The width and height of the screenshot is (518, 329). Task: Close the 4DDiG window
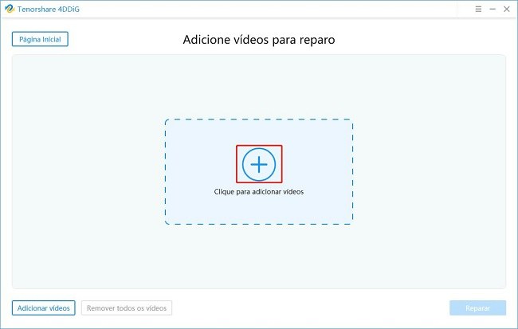click(x=506, y=10)
